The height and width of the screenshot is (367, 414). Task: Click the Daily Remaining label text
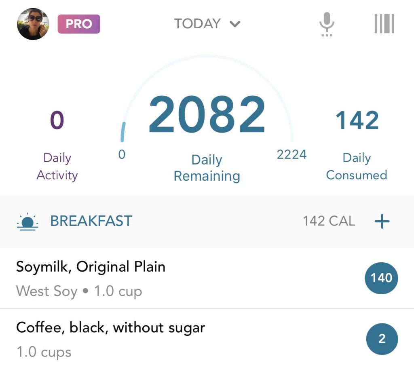(207, 168)
